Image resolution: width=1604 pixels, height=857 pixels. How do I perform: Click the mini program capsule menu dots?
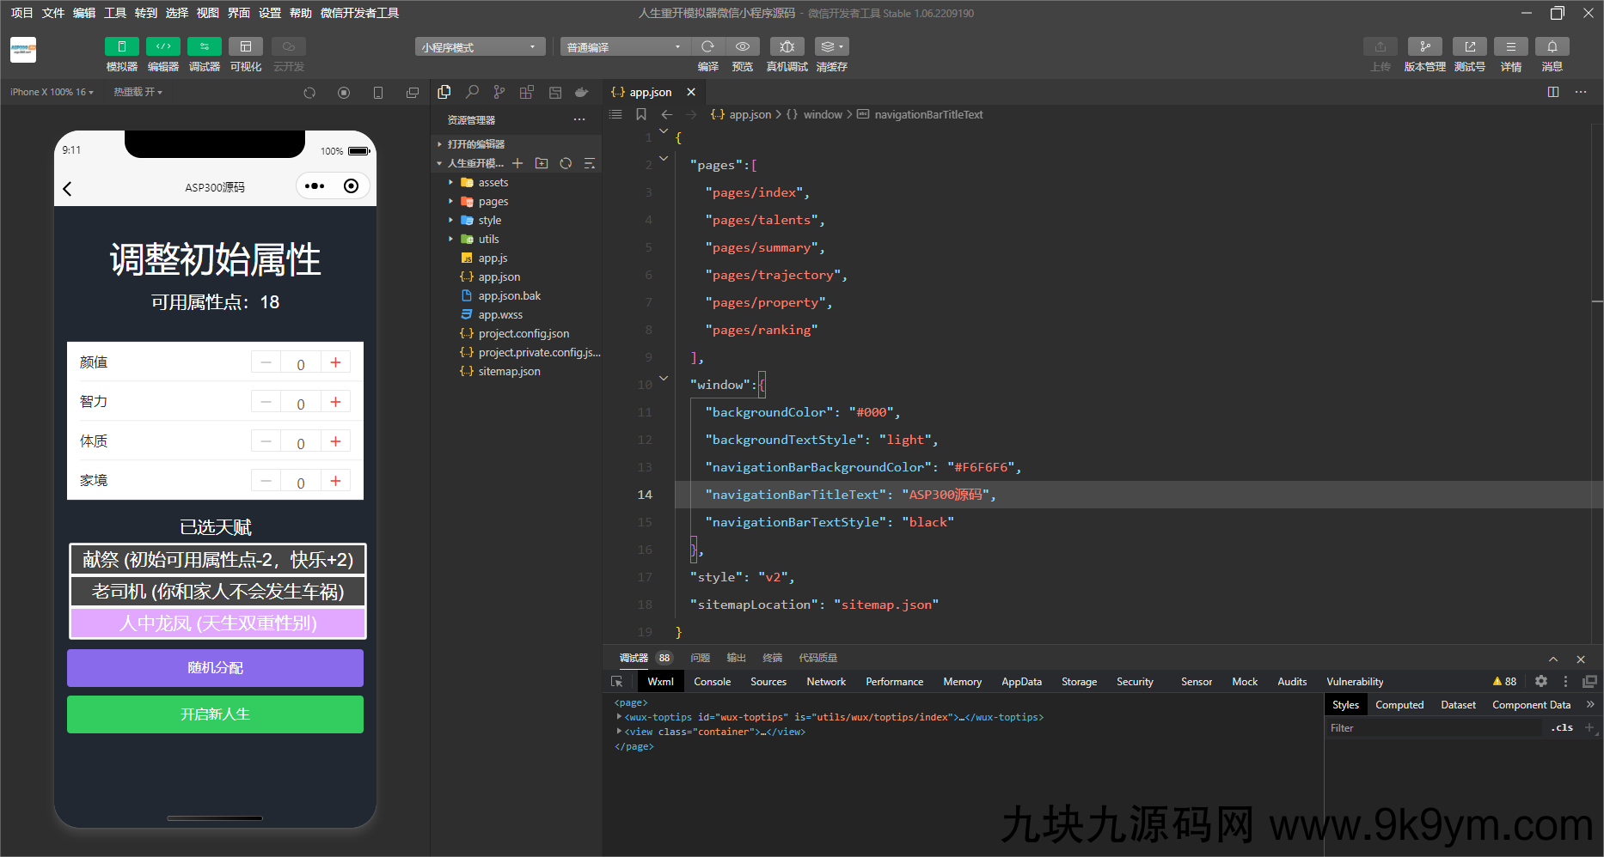pos(315,186)
